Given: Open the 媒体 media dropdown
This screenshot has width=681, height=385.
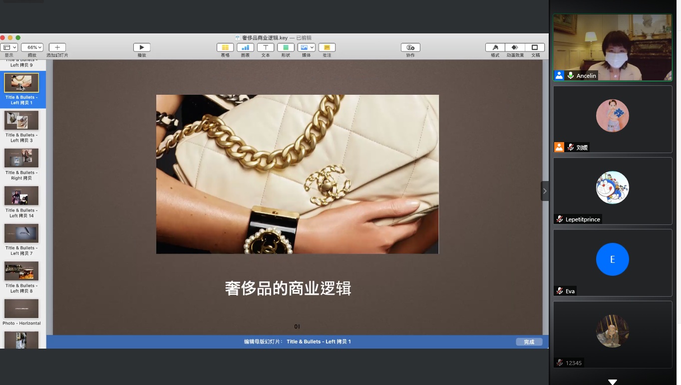Looking at the screenshot, I should click(x=306, y=47).
